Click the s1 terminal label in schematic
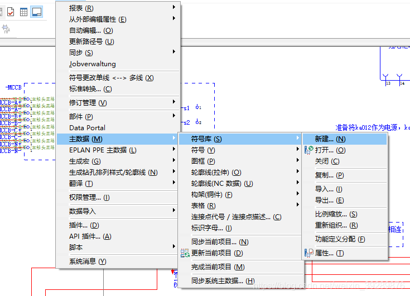The image size is (410, 296). [185, 108]
